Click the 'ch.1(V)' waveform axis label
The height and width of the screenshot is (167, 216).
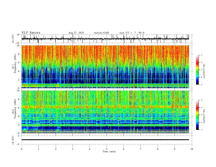[x=13, y=39]
